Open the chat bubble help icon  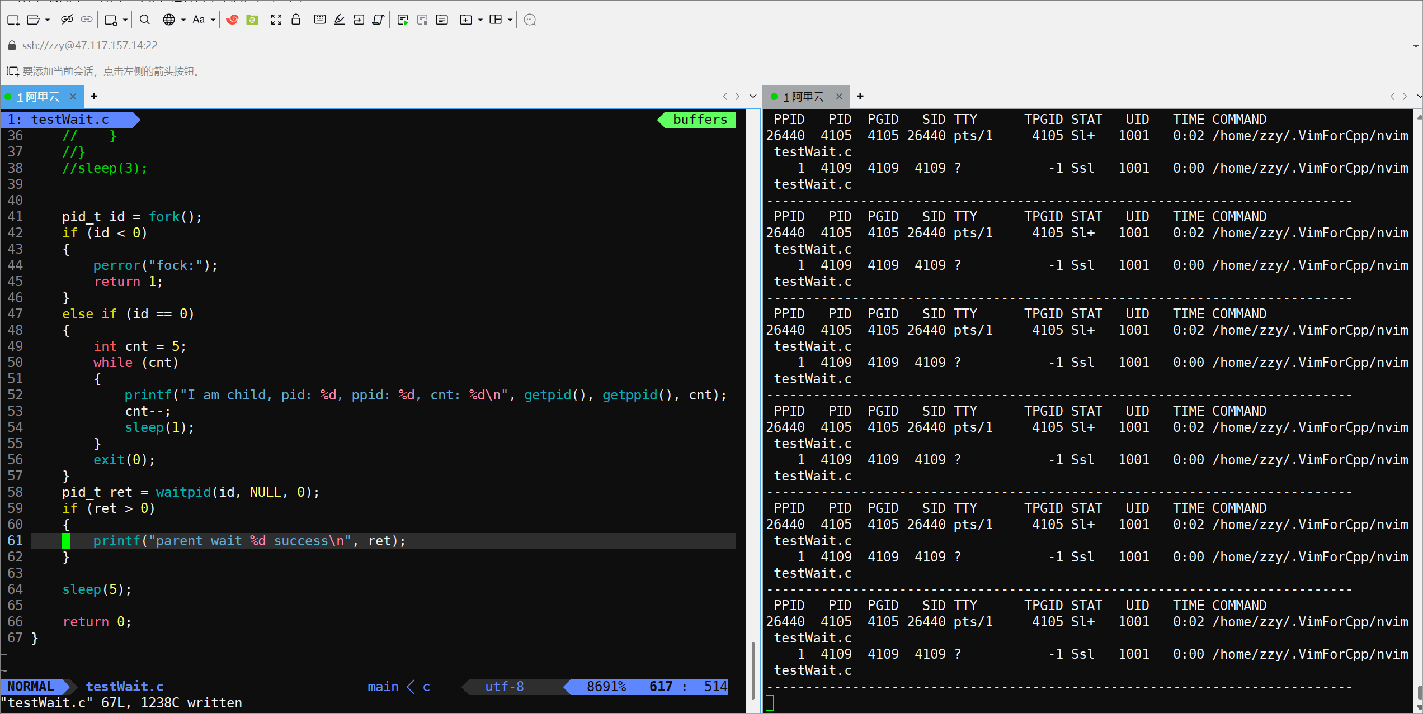pyautogui.click(x=530, y=20)
